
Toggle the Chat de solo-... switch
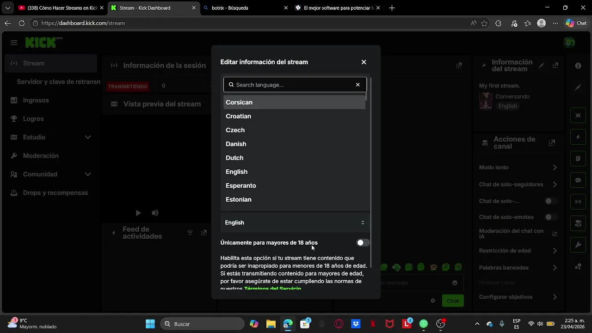551,201
